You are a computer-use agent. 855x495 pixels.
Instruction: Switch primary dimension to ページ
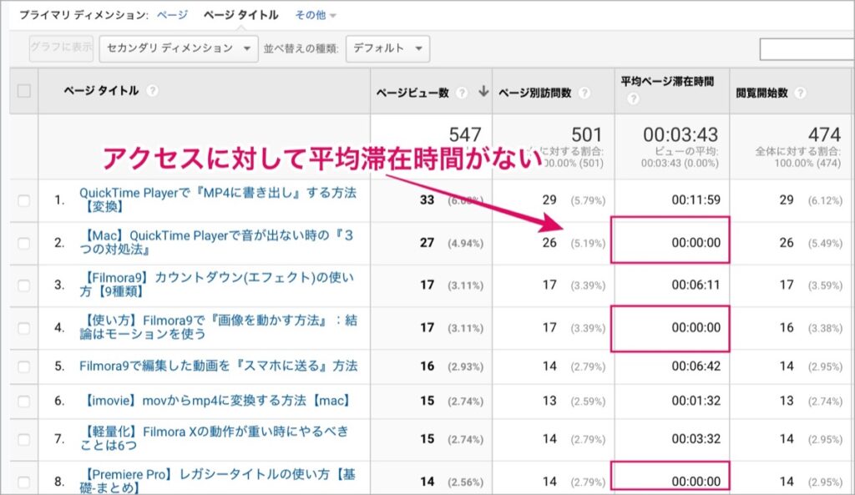[x=172, y=15]
